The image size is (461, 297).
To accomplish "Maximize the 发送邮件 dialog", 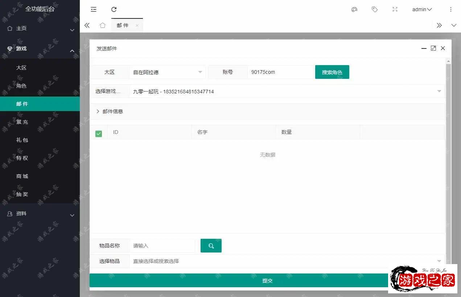I will tap(433, 48).
